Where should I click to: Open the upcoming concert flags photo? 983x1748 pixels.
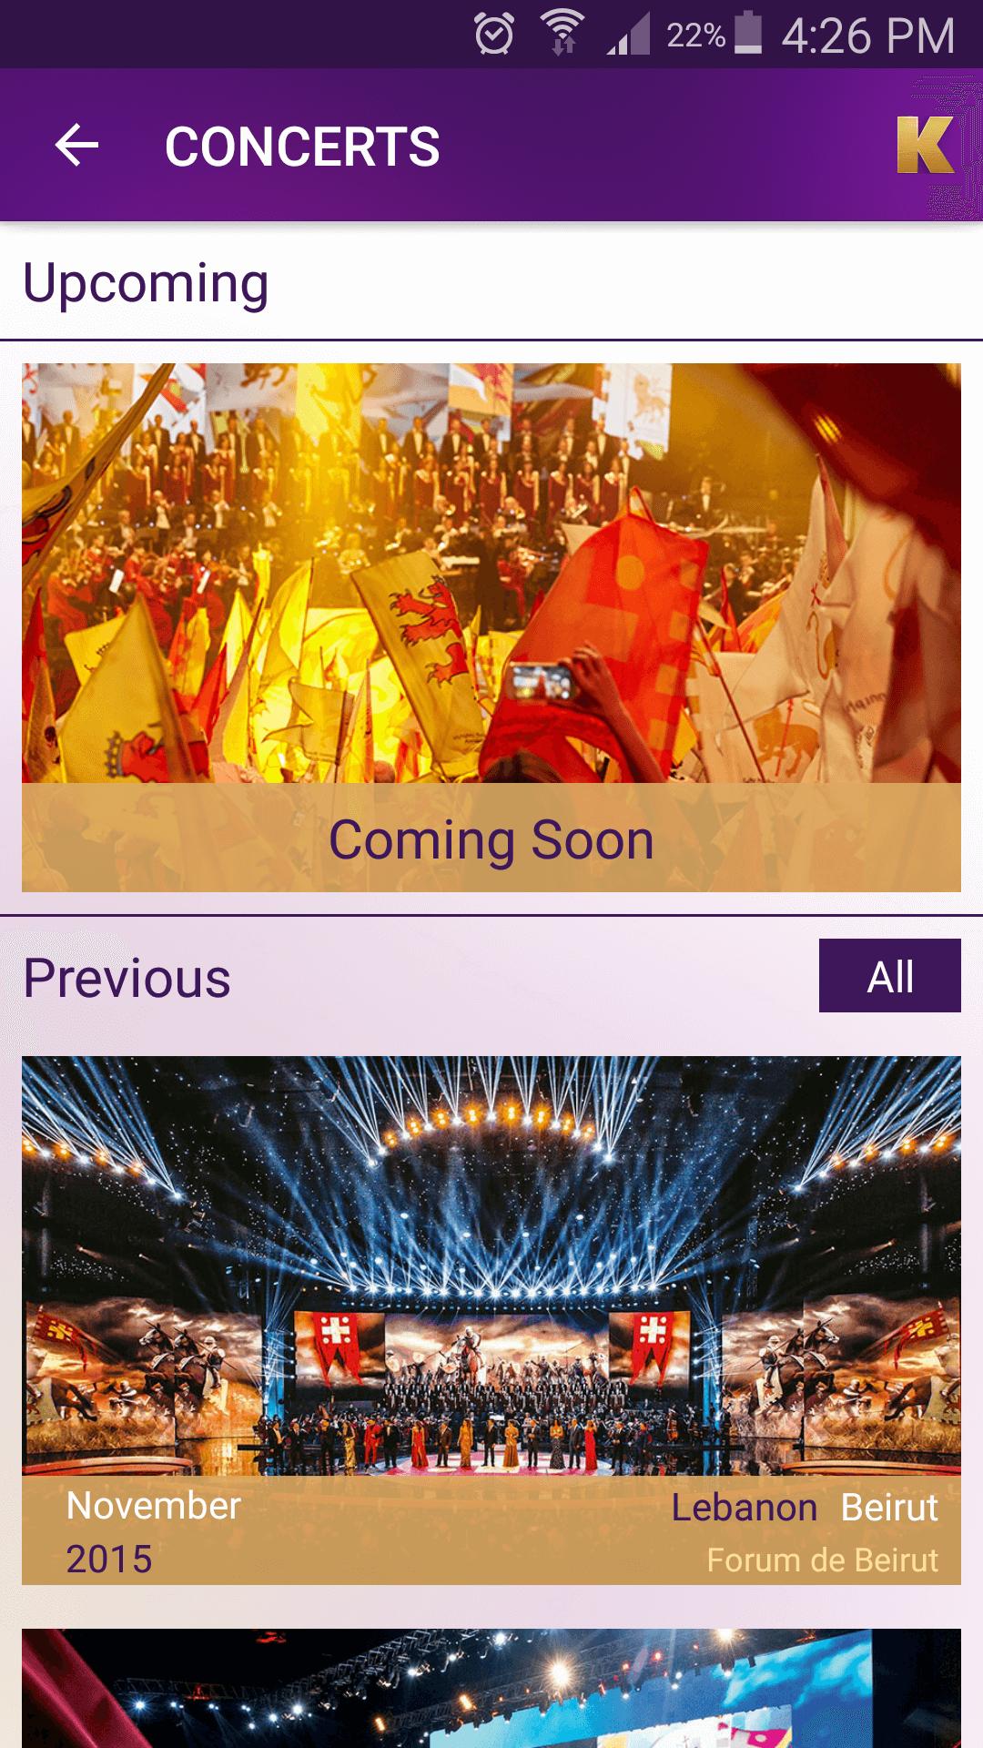click(491, 574)
